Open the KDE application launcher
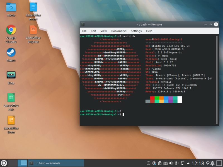The width and height of the screenshot is (223, 167). tap(4, 163)
